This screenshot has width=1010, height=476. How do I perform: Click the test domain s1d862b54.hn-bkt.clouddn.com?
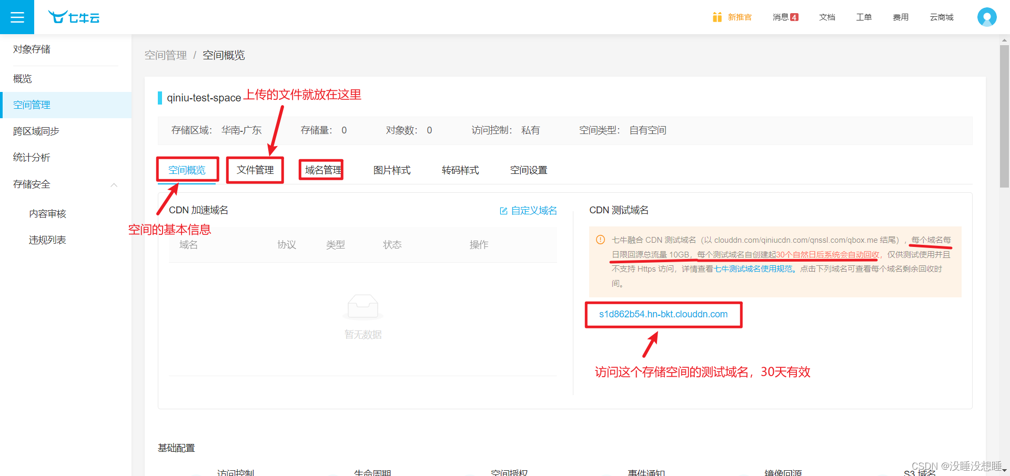click(663, 314)
